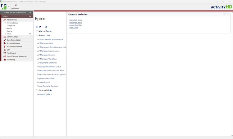Open AP Payments Workflow action list
This screenshot has width=233, height=139.
47,63
